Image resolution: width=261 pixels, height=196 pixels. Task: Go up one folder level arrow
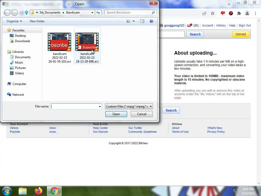click(x=27, y=13)
